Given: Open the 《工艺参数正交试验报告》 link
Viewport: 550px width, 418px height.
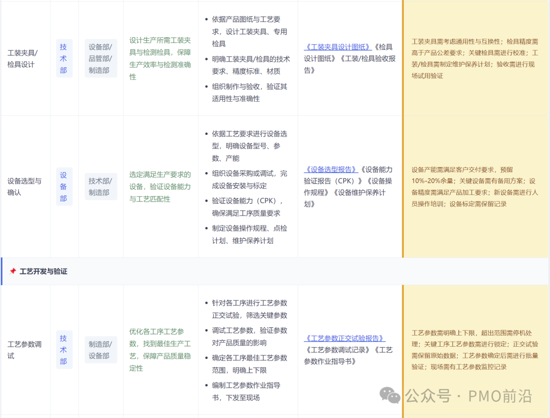Looking at the screenshot, I should [344, 338].
